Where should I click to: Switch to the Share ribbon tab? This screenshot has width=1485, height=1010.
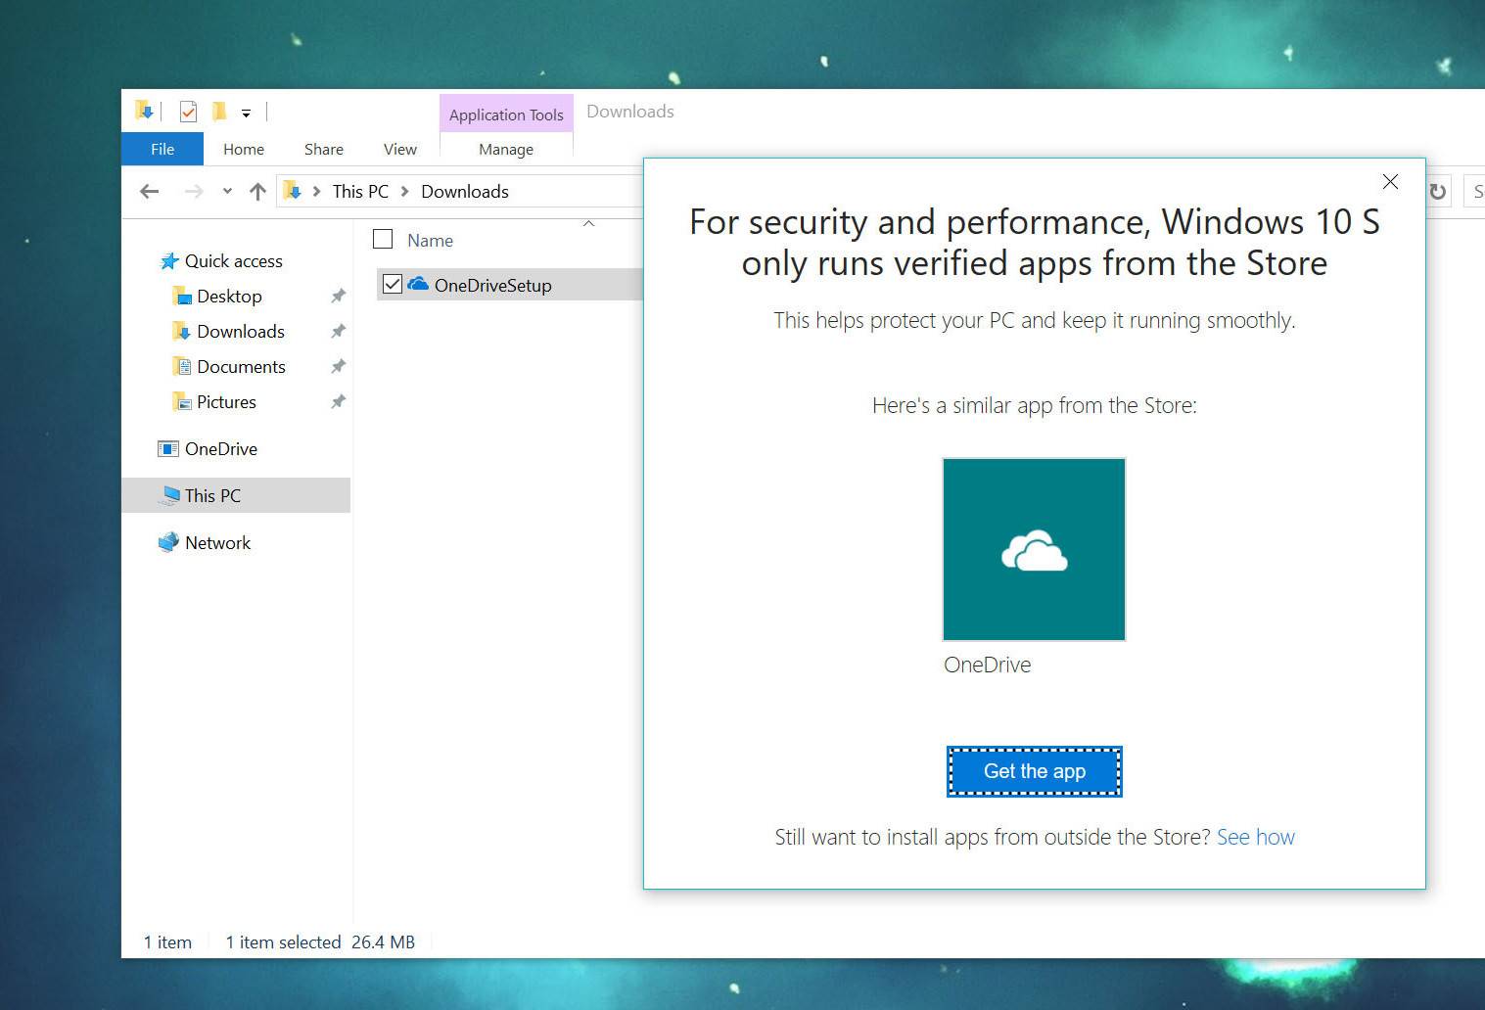point(324,149)
